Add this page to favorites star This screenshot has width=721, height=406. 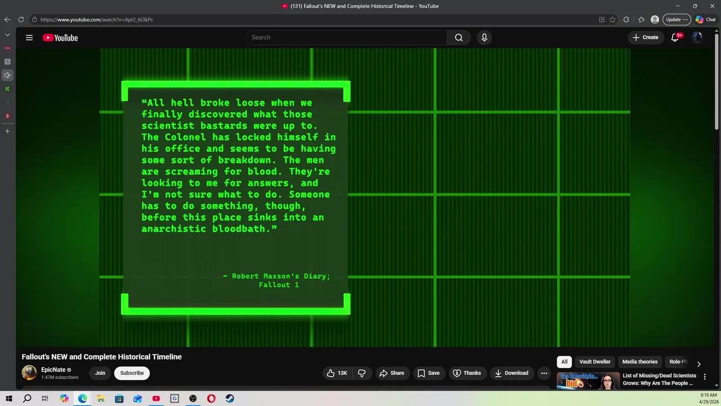click(x=612, y=20)
